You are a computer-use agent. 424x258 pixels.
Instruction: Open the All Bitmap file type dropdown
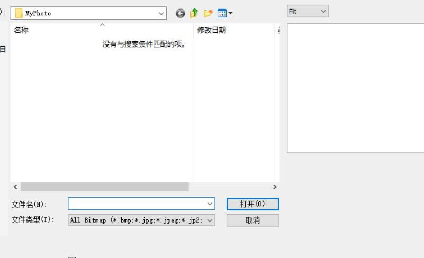141,220
